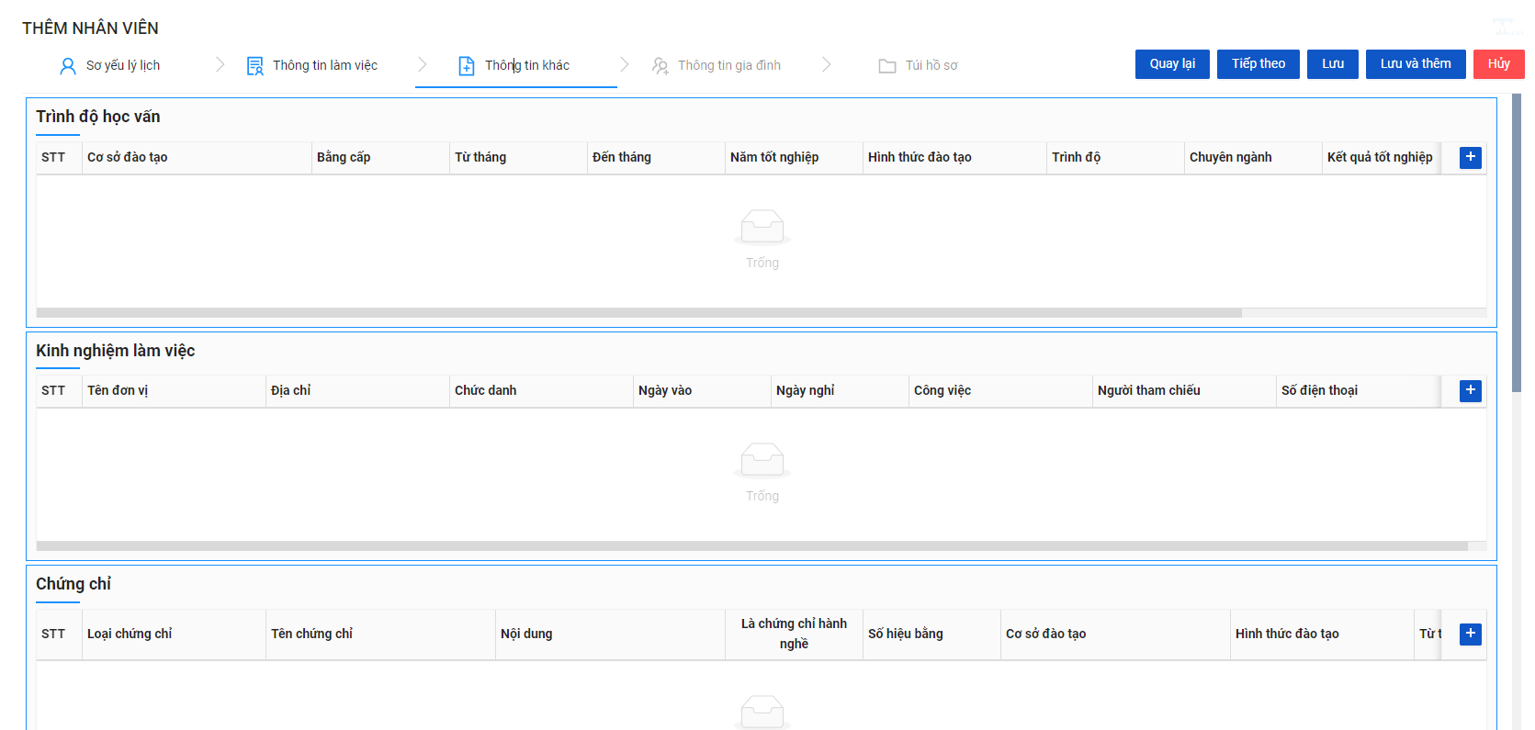The width and height of the screenshot is (1535, 730).
Task: Switch to the Túi hồ sơ tab
Action: coord(931,65)
